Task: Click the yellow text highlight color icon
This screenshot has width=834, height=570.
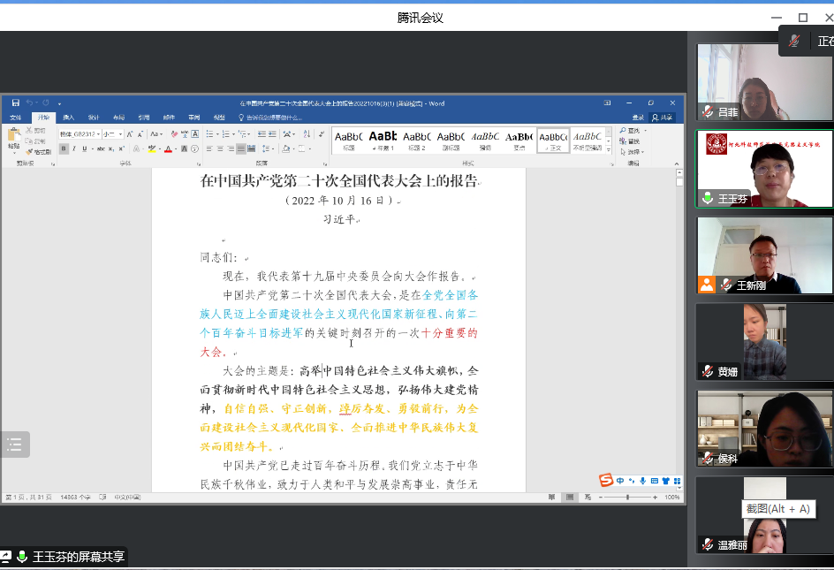Action: tap(153, 148)
